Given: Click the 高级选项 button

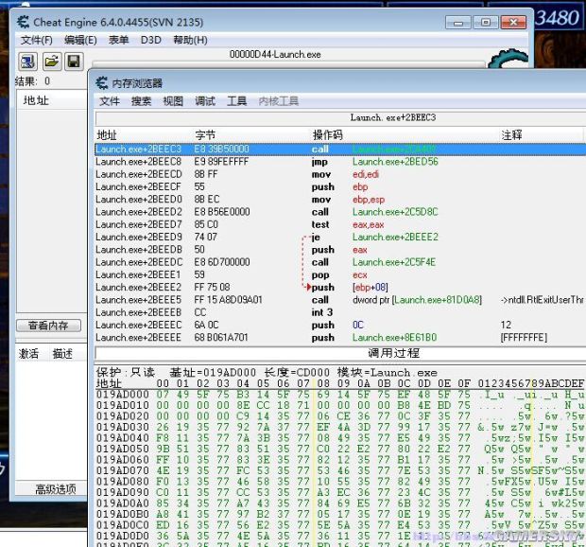Looking at the screenshot, I should coord(55,489).
